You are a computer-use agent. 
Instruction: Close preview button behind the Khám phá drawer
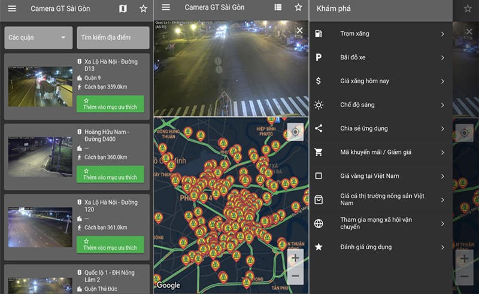tap(469, 32)
